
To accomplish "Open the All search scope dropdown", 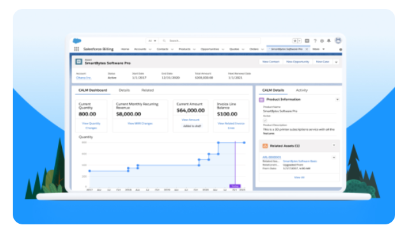I will click(x=152, y=41).
